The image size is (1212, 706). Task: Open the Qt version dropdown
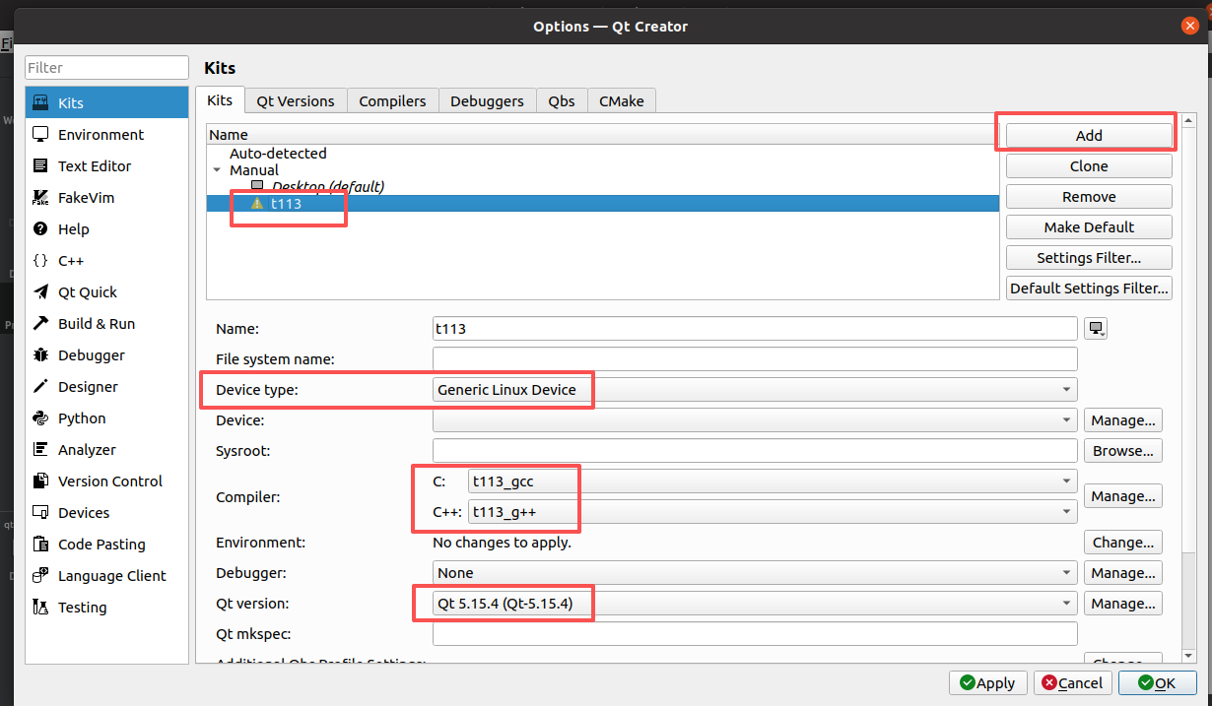754,604
